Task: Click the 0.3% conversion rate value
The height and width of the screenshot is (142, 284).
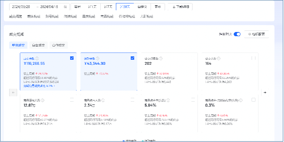Action: point(210,105)
